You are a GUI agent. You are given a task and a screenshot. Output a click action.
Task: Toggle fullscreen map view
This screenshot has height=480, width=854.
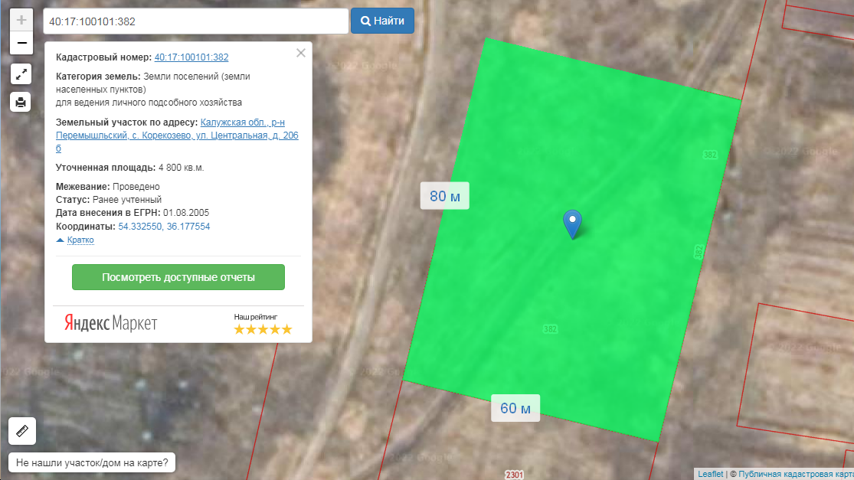(x=21, y=74)
